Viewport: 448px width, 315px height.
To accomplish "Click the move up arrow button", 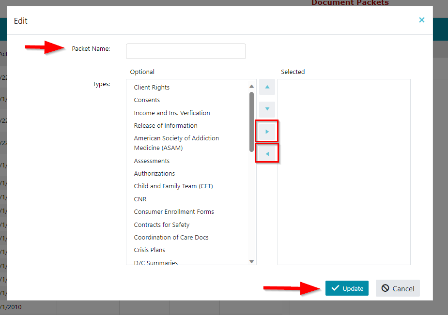I will point(267,87).
